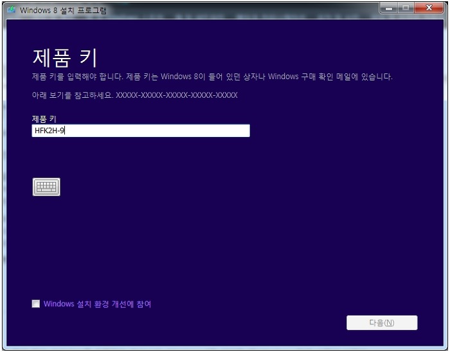Click the 다음(N) button

coord(382,322)
